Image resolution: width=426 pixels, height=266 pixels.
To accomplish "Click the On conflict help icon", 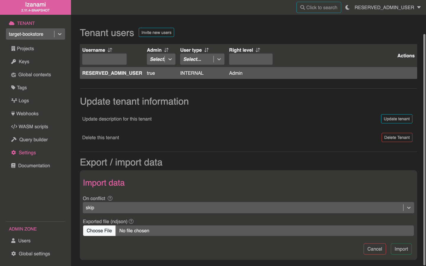I will (110, 198).
